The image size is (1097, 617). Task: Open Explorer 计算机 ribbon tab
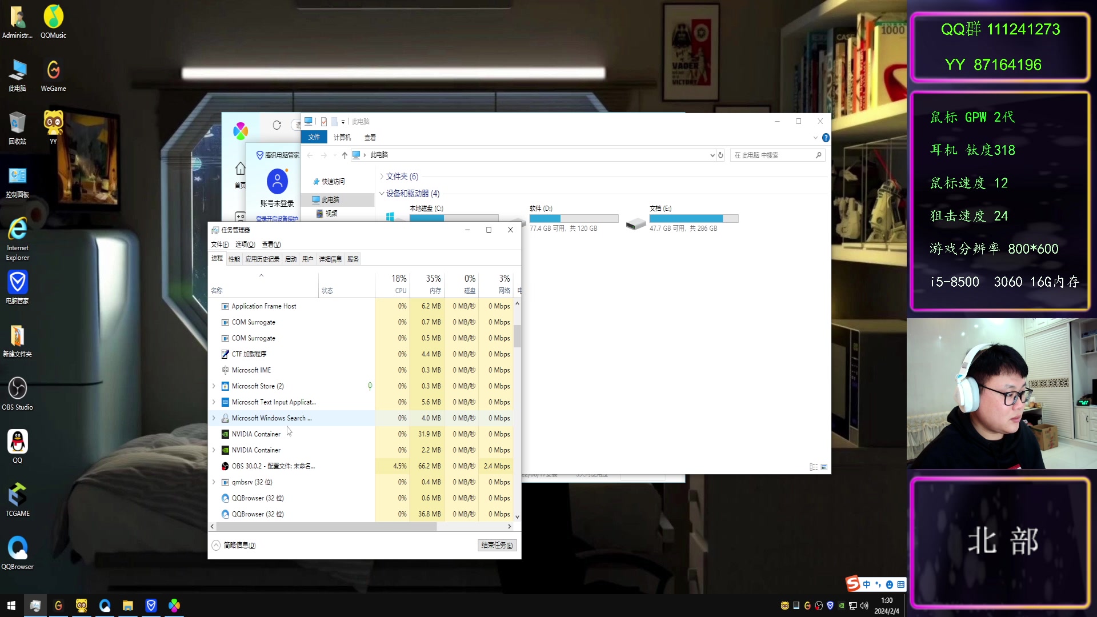(342, 138)
